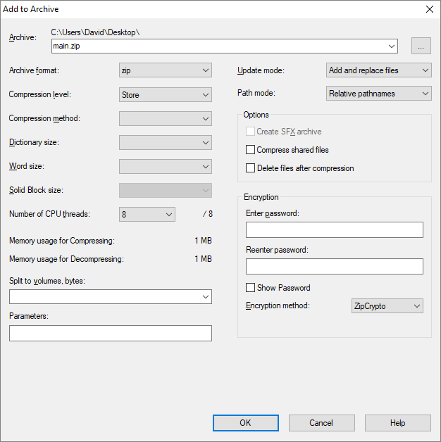Confirm with the OK button
The width and height of the screenshot is (441, 442).
(x=245, y=423)
